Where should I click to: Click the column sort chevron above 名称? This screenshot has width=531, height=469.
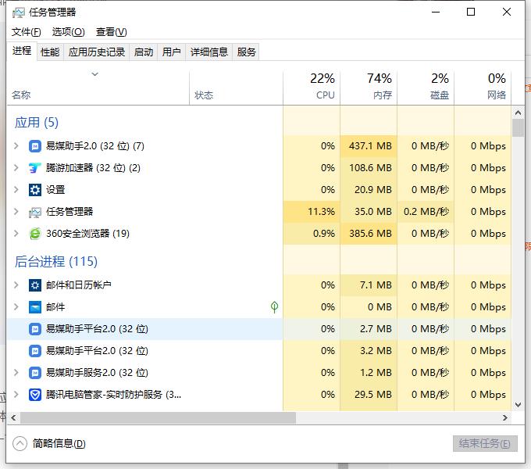coord(95,74)
